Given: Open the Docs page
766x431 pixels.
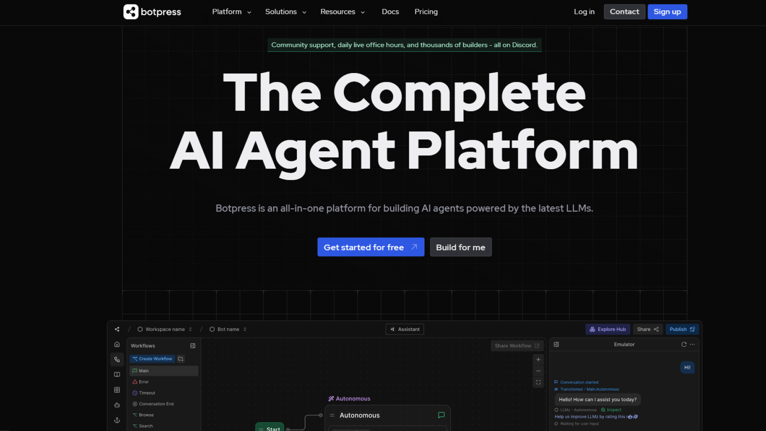Looking at the screenshot, I should coord(390,12).
